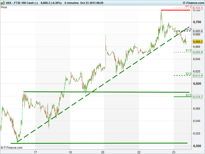This screenshot has height=154, width=205.
Task: Select the upper green horizontal support line
Action: tap(106, 92)
